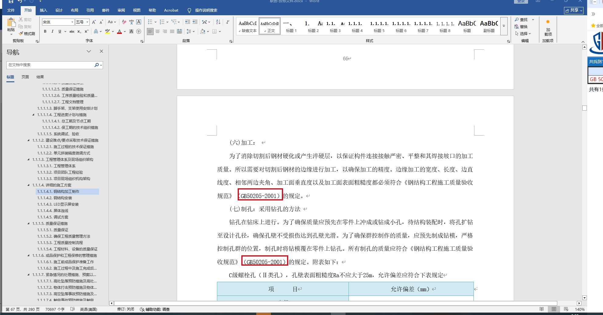
Task: Apply text effects (outlined A)
Action: point(96,31)
